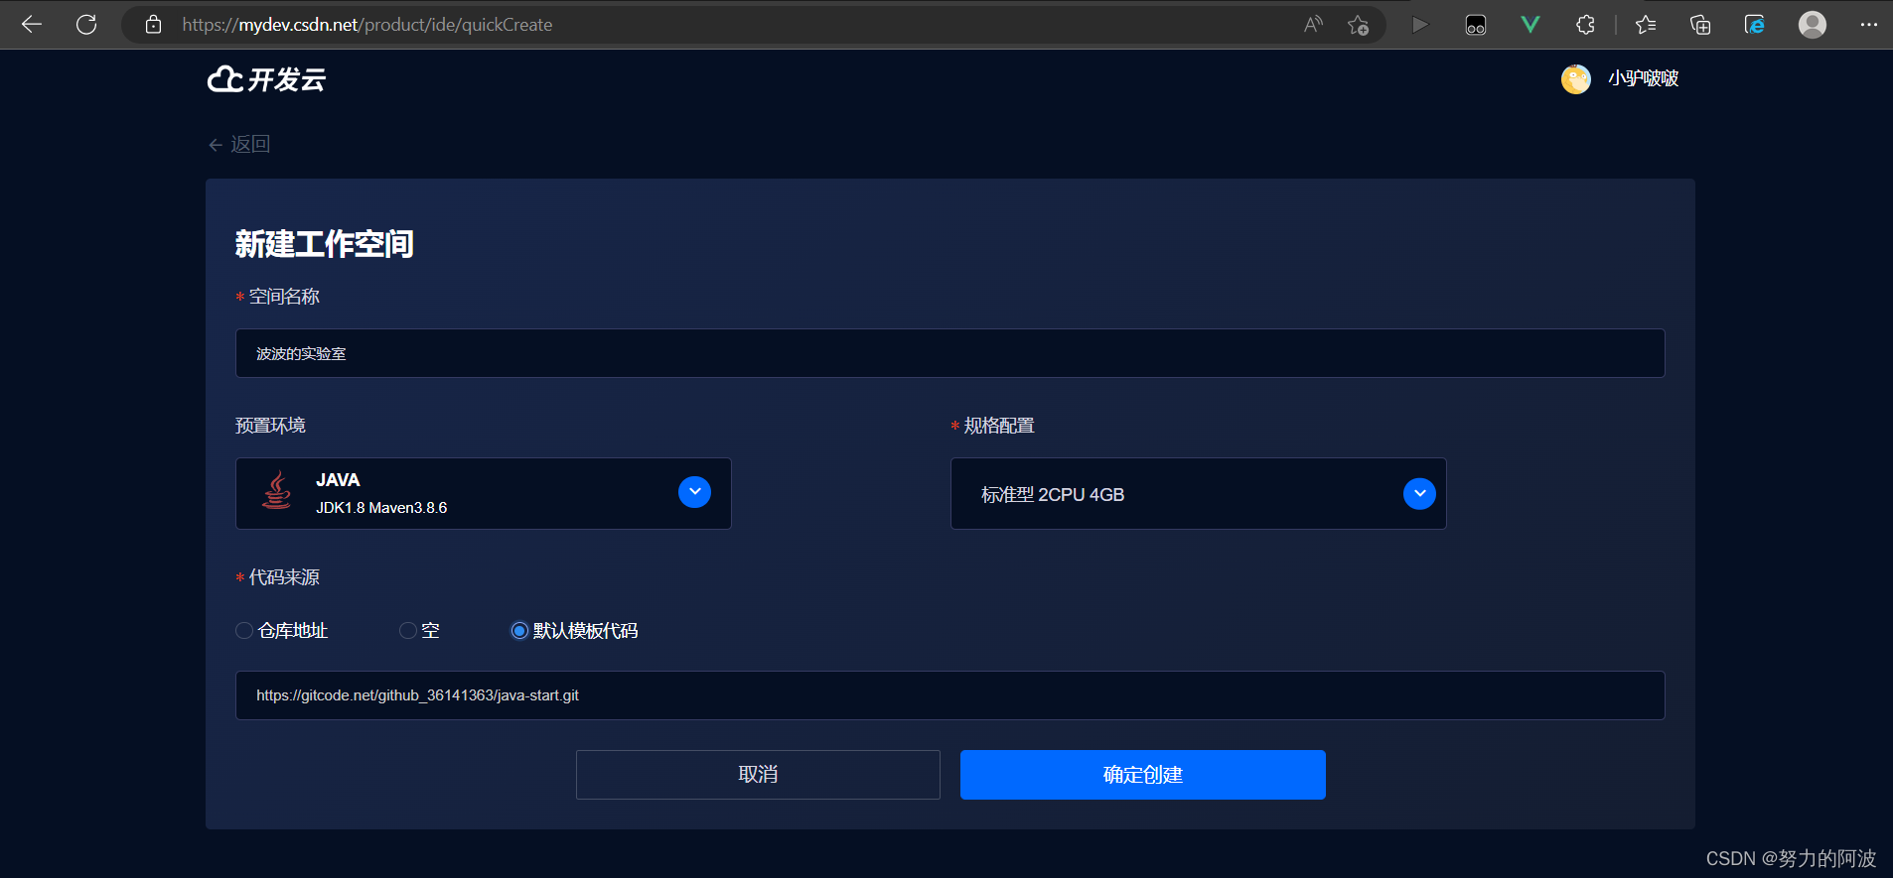This screenshot has width=1893, height=878.
Task: Expand the 预置环境 JAVA dropdown arrow
Action: 694,492
